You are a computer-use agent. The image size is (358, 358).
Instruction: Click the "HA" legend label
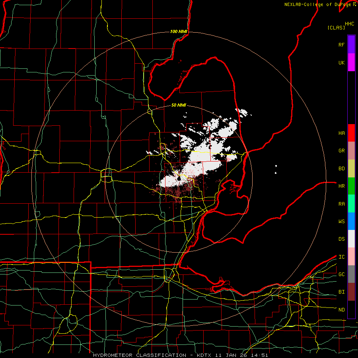(x=341, y=133)
